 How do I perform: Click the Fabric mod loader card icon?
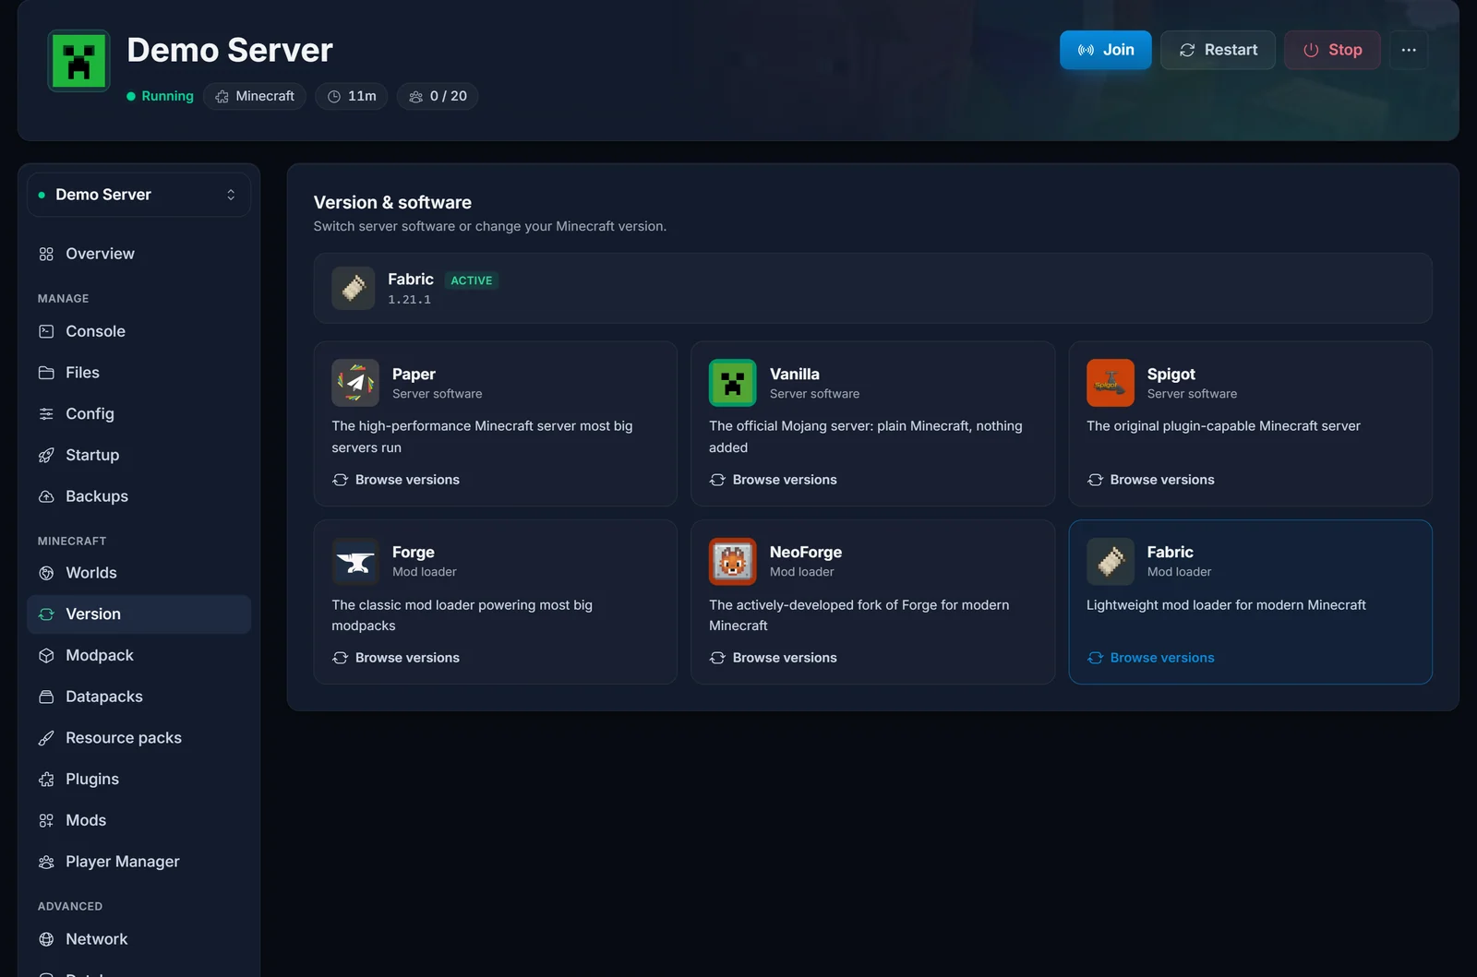[x=1111, y=561]
